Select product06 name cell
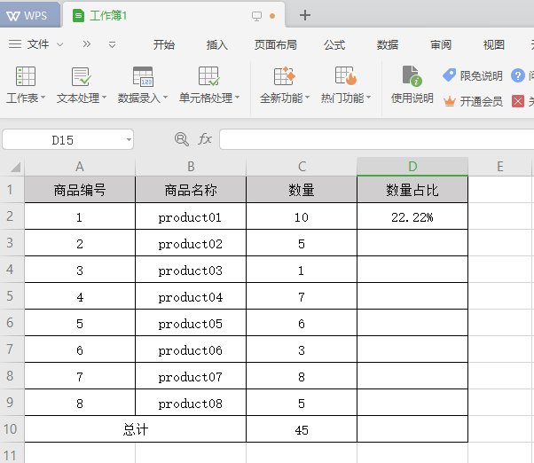This screenshot has height=463, width=534. (191, 349)
